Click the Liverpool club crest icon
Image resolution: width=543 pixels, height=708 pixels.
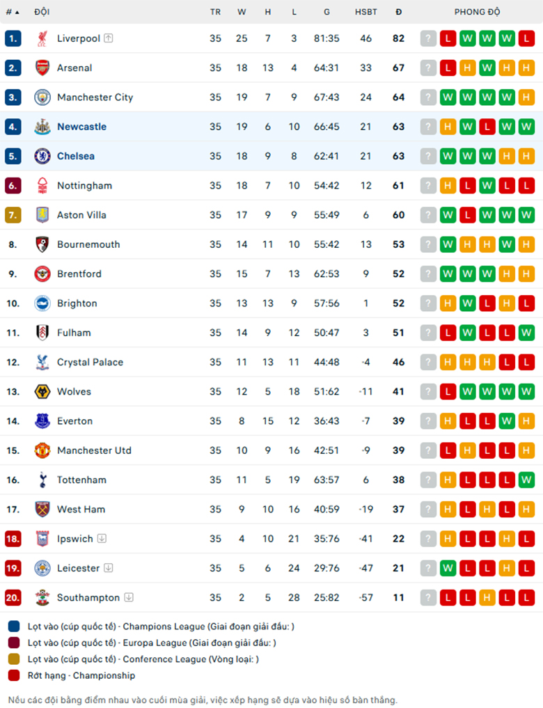[42, 38]
